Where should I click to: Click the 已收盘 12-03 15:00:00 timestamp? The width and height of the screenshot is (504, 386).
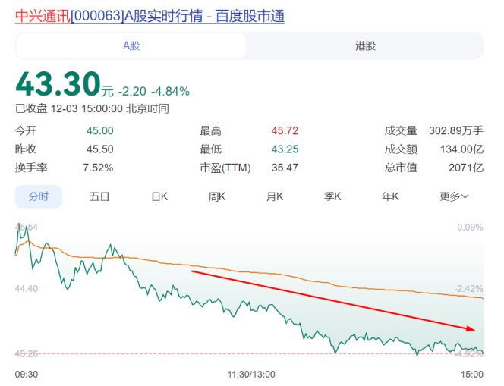coord(92,108)
